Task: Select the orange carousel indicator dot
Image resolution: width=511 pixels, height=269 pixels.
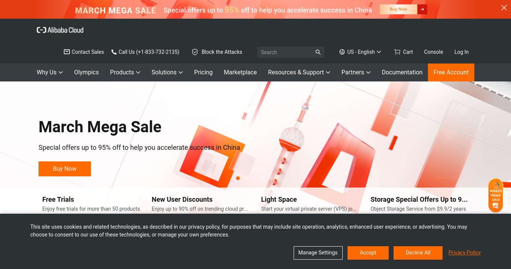Action: click(238, 178)
